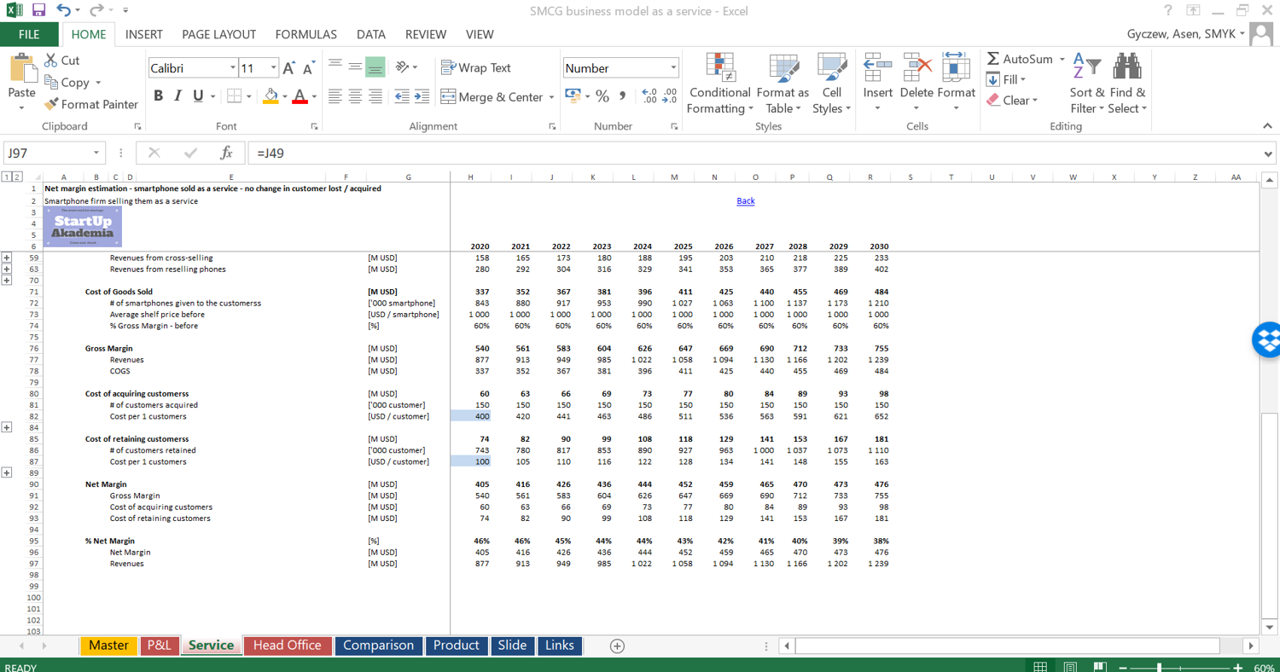Image resolution: width=1280 pixels, height=672 pixels.
Task: Switch to the FORMULAS ribbon tab
Action: coord(305,35)
